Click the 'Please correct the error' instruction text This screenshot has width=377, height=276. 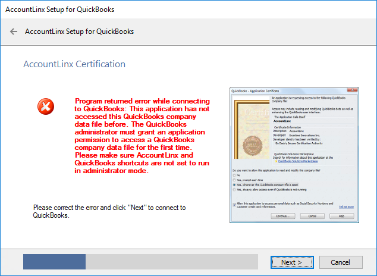(109, 211)
